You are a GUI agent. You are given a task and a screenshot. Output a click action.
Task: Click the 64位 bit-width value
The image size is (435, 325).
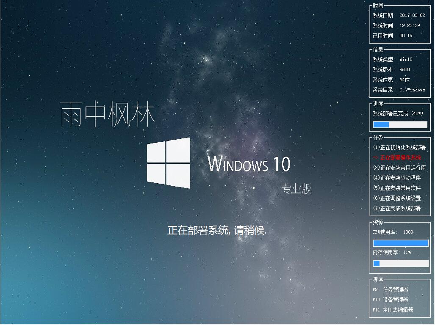tap(405, 80)
